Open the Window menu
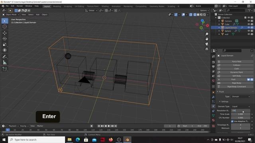The image size is (255, 143). [29, 6]
